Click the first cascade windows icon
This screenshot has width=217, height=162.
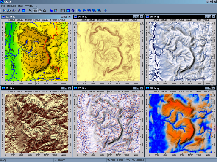click(79, 11)
